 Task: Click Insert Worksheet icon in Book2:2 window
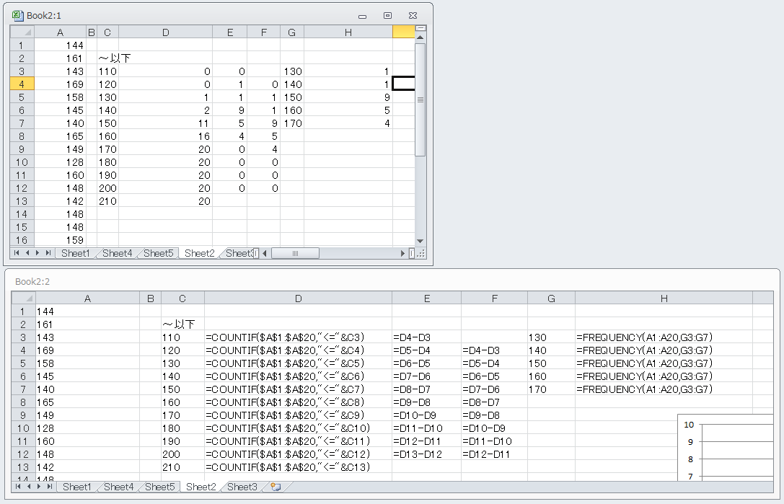click(x=275, y=487)
